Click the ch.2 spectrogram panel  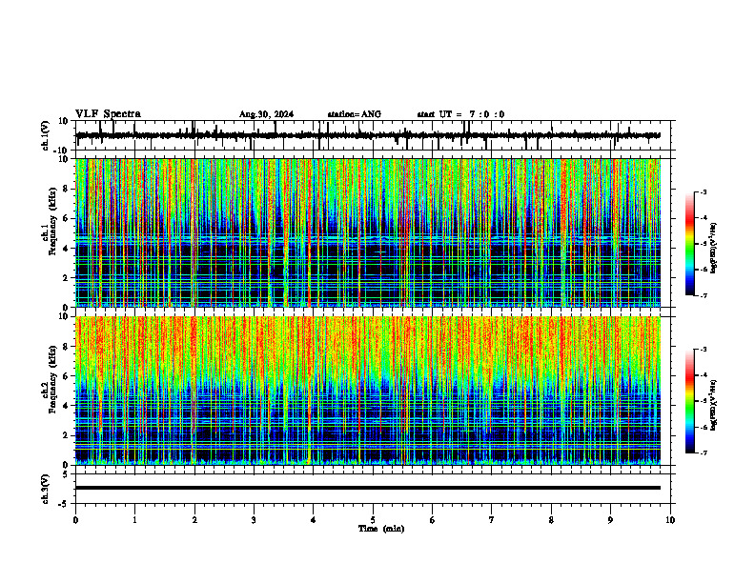click(x=368, y=391)
